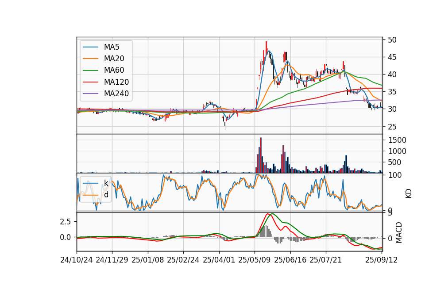425x306 pixels.
Task: Click the MA60 legend label
Action: point(114,70)
